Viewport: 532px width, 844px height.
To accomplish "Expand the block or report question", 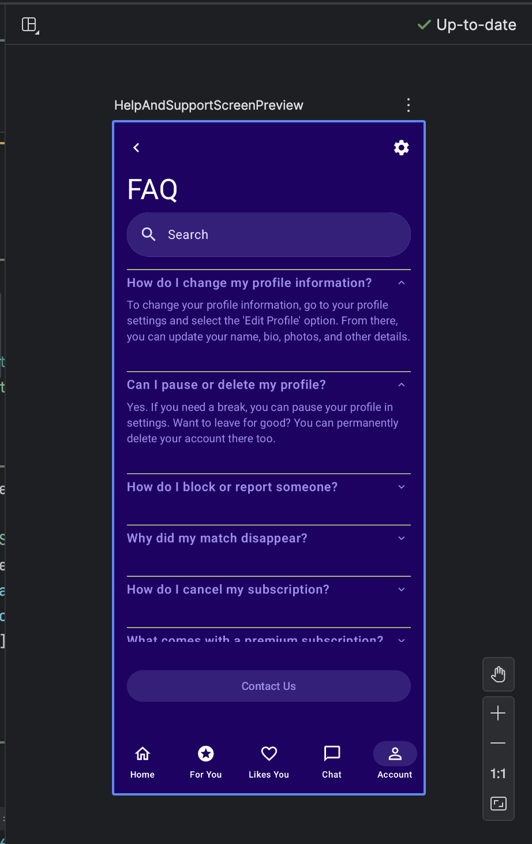I will tap(402, 487).
